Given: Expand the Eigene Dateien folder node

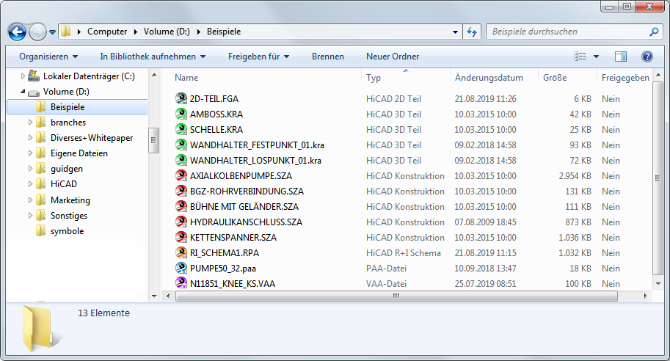Looking at the screenshot, I should pyautogui.click(x=30, y=153).
